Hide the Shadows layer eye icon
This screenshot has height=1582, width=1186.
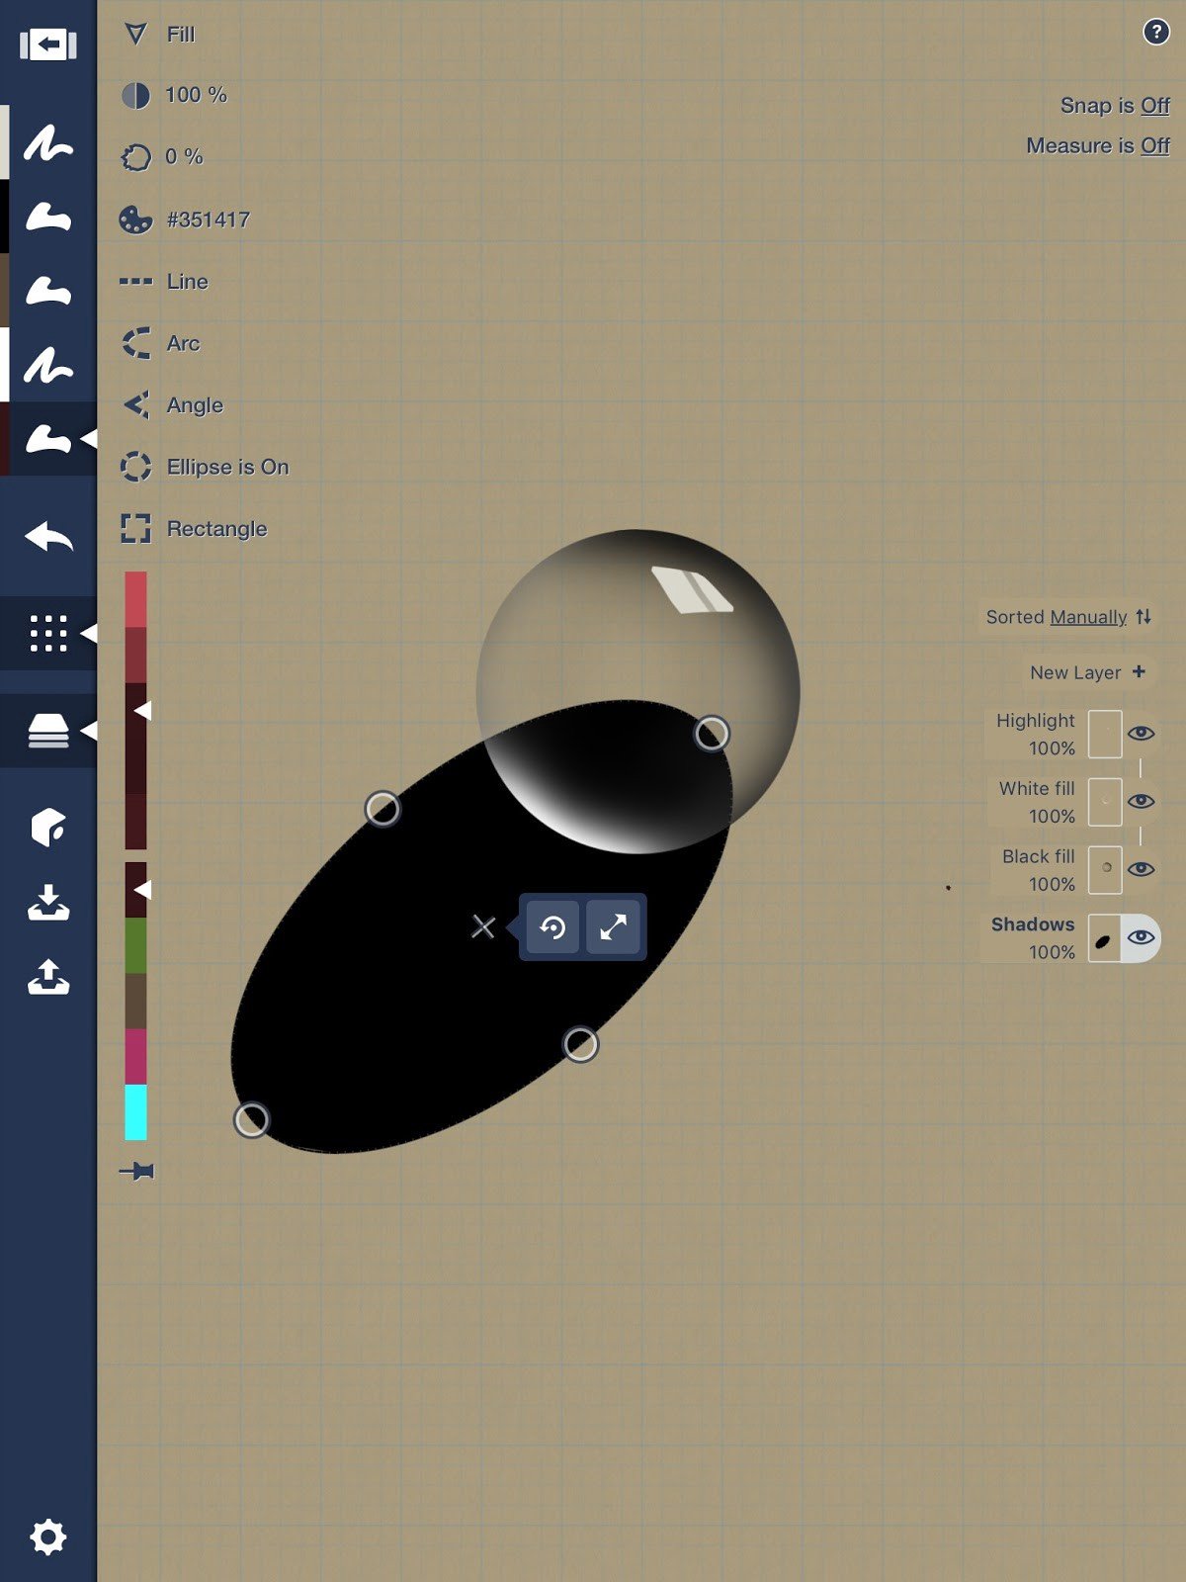pos(1141,936)
